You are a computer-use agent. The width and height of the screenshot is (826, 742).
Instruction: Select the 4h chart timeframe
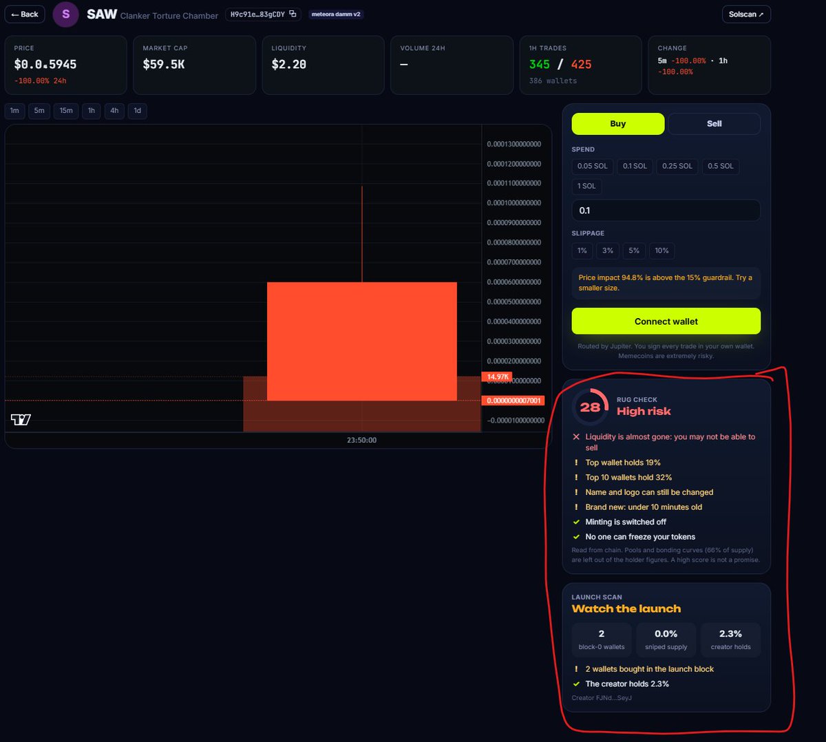114,111
